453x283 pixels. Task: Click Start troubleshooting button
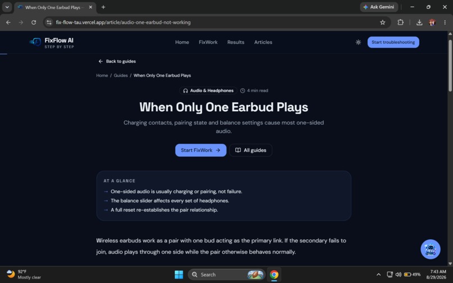pos(393,42)
